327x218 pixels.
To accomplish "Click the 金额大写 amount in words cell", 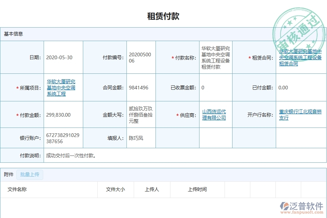I will tap(140, 114).
